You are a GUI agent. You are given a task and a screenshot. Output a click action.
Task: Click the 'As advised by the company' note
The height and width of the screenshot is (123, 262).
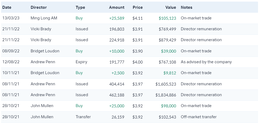(x=206, y=62)
